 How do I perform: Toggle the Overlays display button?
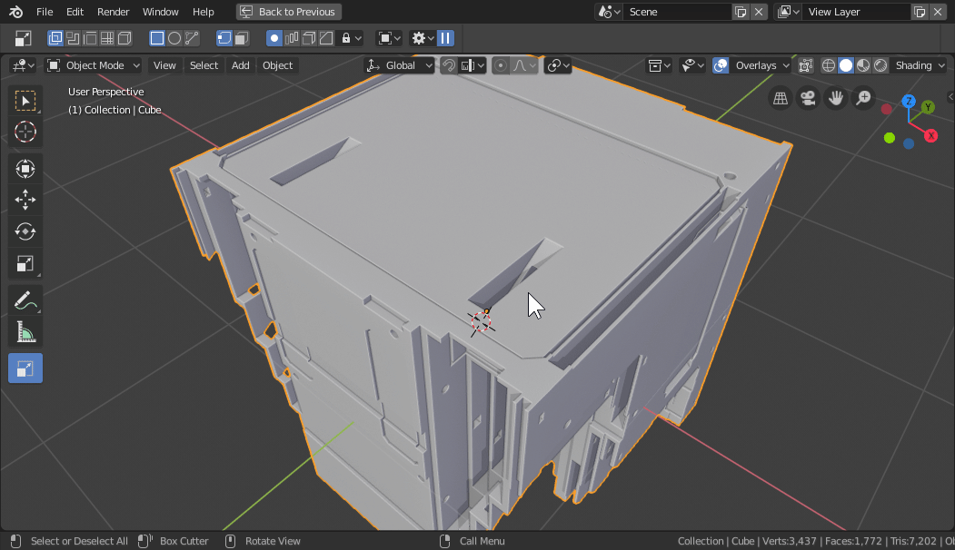tap(721, 65)
